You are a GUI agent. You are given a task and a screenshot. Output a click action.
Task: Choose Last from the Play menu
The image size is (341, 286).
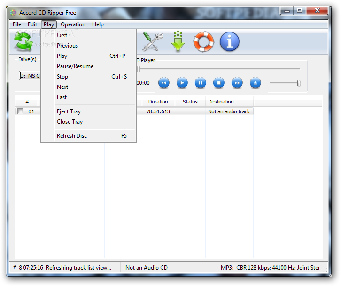(88, 97)
